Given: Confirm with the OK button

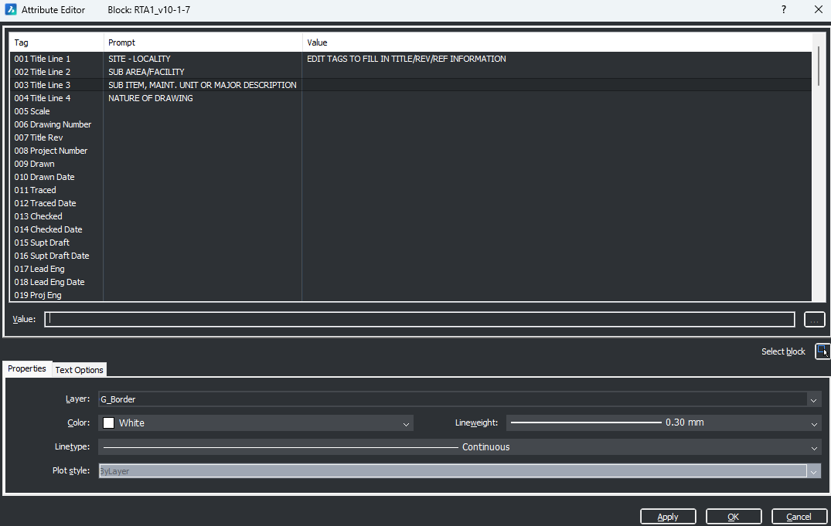Looking at the screenshot, I should click(734, 517).
